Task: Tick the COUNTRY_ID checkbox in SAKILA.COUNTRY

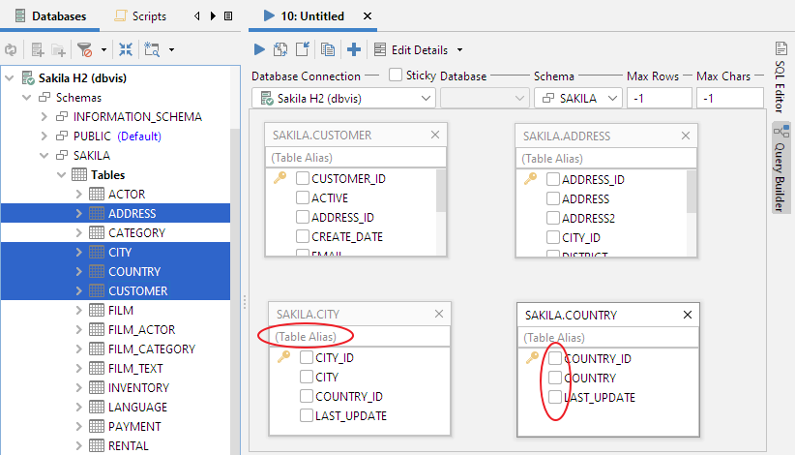Action: click(554, 358)
